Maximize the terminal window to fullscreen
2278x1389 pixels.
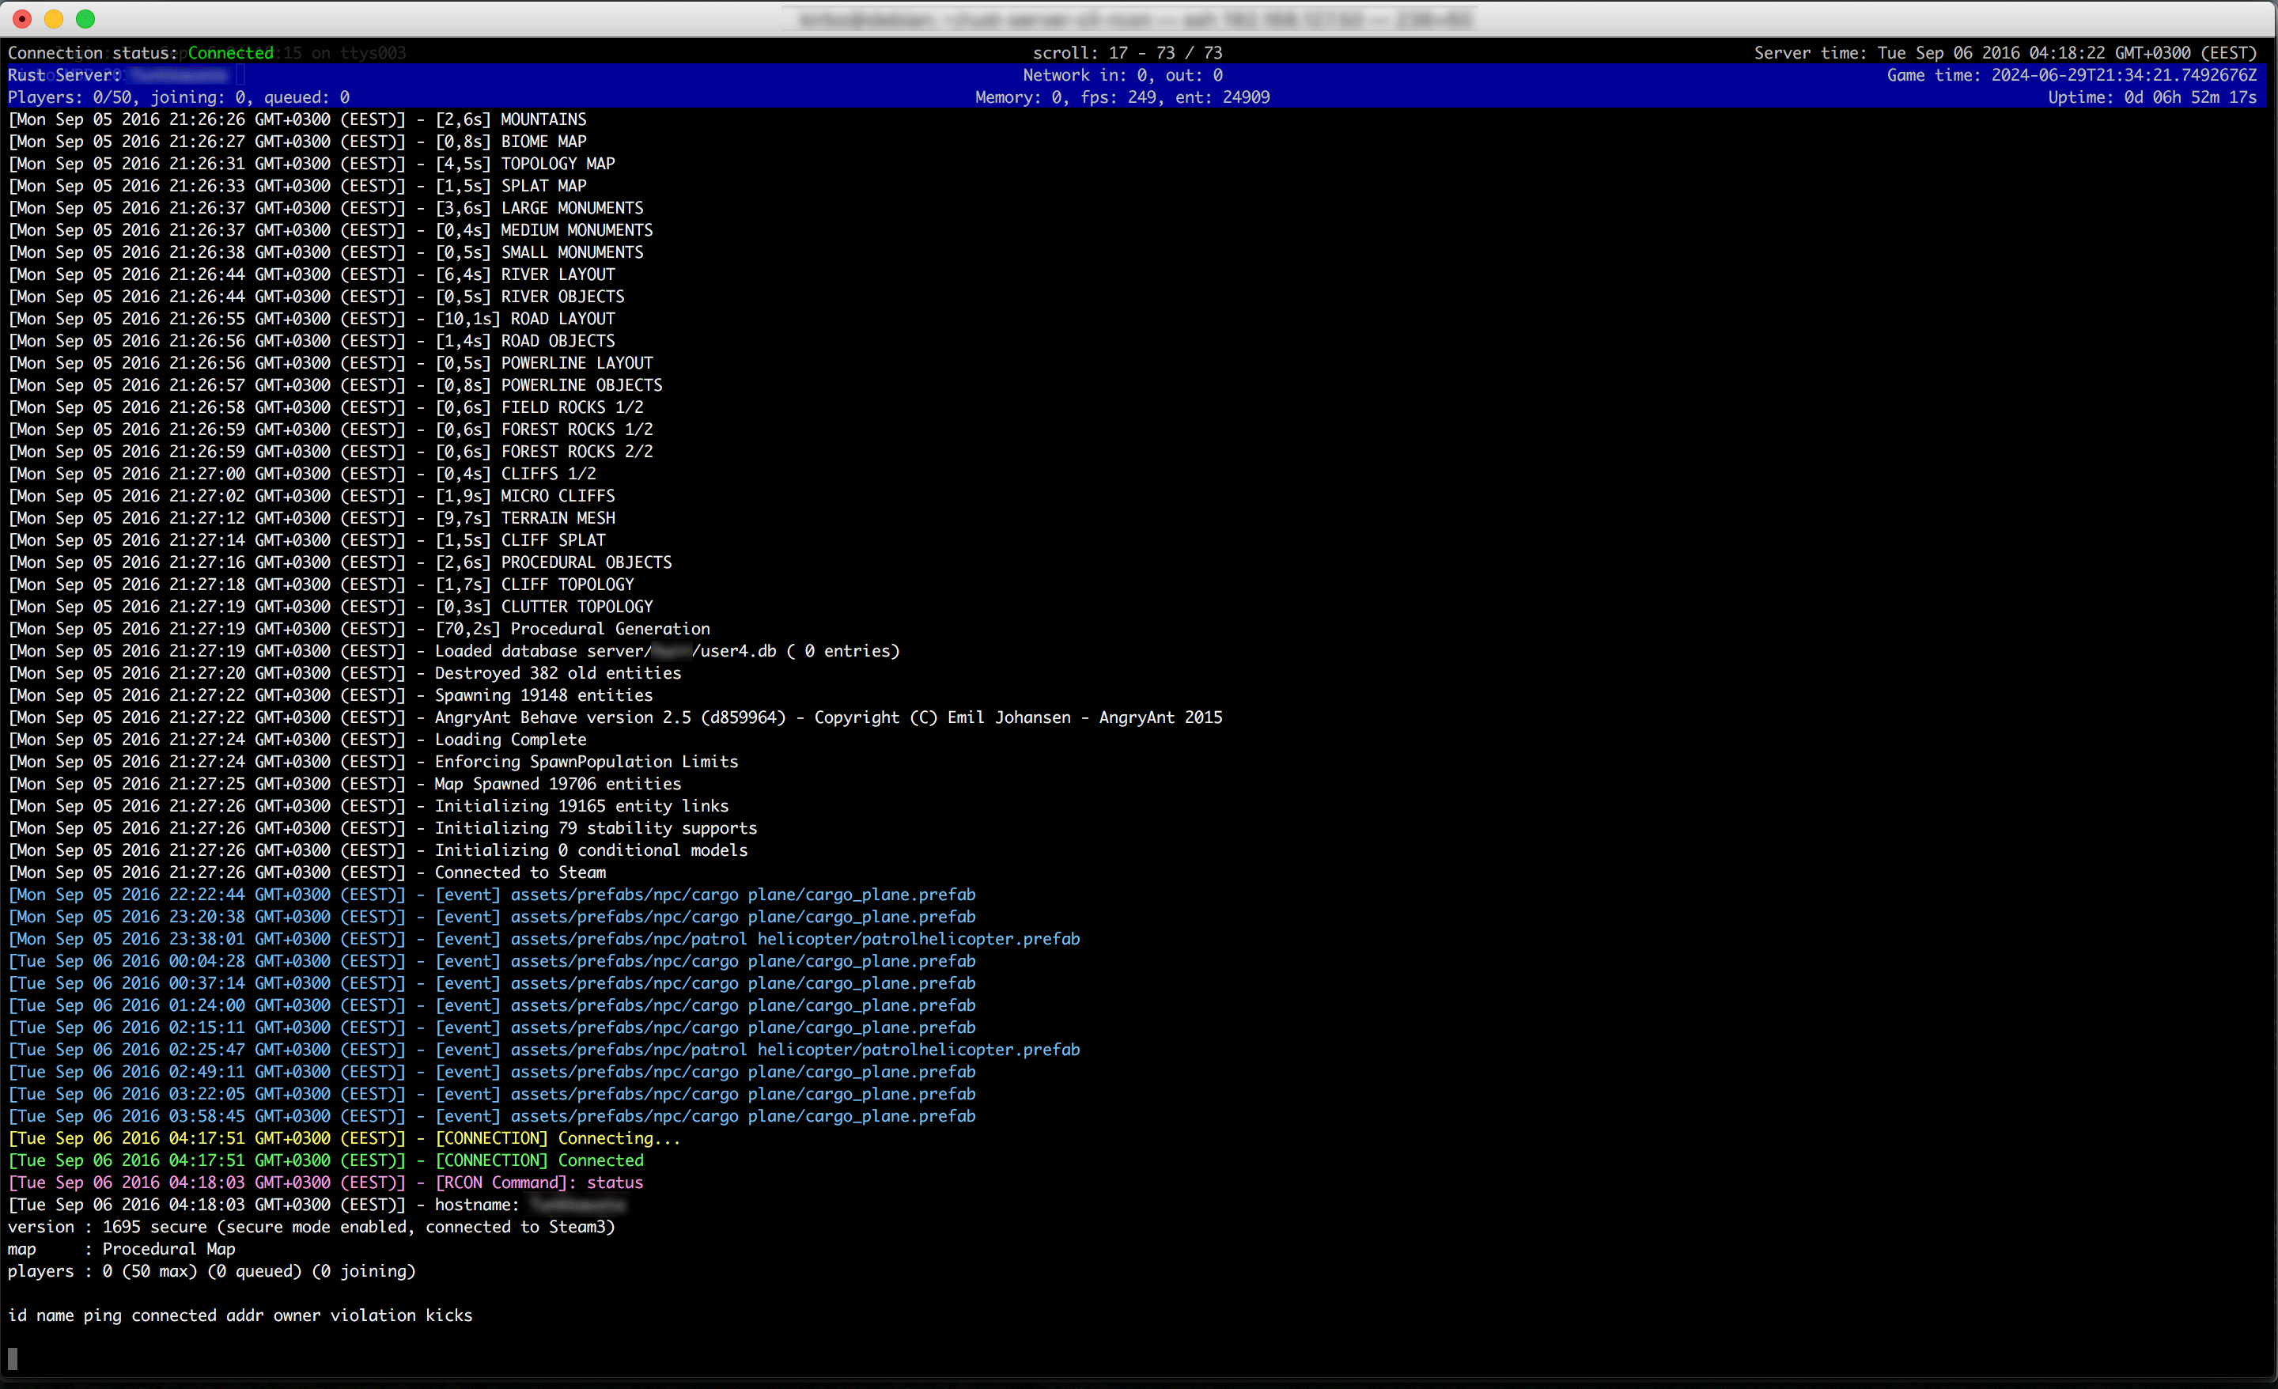pos(86,18)
